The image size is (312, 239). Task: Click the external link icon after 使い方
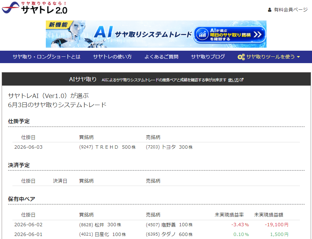click(x=241, y=80)
